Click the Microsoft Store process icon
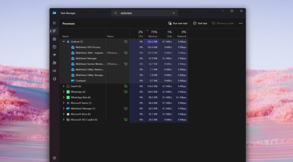Viewport: 293px width, 162px height. click(x=68, y=114)
